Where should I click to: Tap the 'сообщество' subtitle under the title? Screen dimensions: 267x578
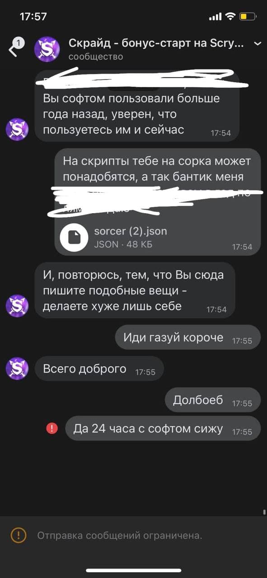coord(96,56)
